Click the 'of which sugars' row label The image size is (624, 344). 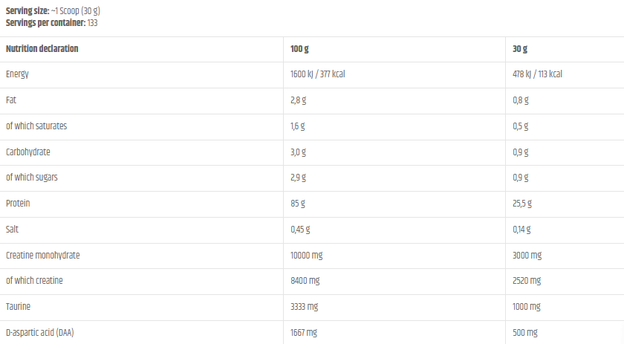pyautogui.click(x=32, y=177)
